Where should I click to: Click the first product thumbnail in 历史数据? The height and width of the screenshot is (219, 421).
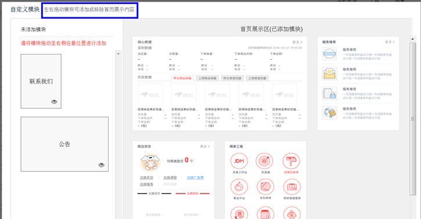150,95
